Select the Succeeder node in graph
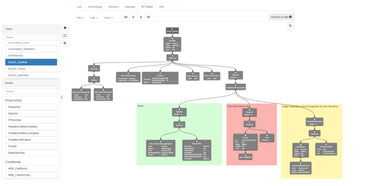Image resolution: width=367 pixels, height=186 pixels. pos(94,68)
